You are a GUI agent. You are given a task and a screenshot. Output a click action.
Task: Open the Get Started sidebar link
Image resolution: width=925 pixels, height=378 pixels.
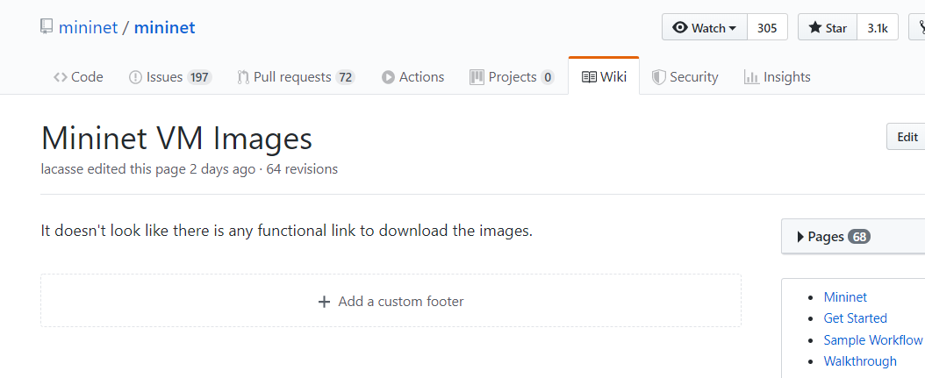click(856, 318)
